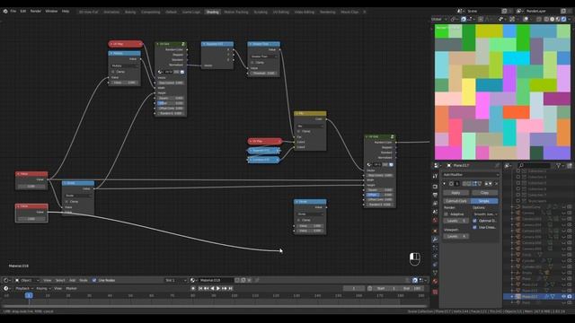Image resolution: width=575 pixels, height=323 pixels.
Task: Play animation forward in timeline
Action: click(218, 288)
